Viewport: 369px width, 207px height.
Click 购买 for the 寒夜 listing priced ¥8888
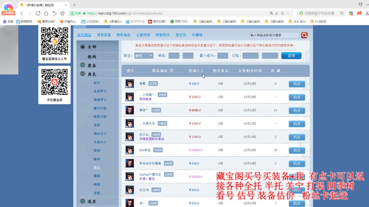point(297,110)
